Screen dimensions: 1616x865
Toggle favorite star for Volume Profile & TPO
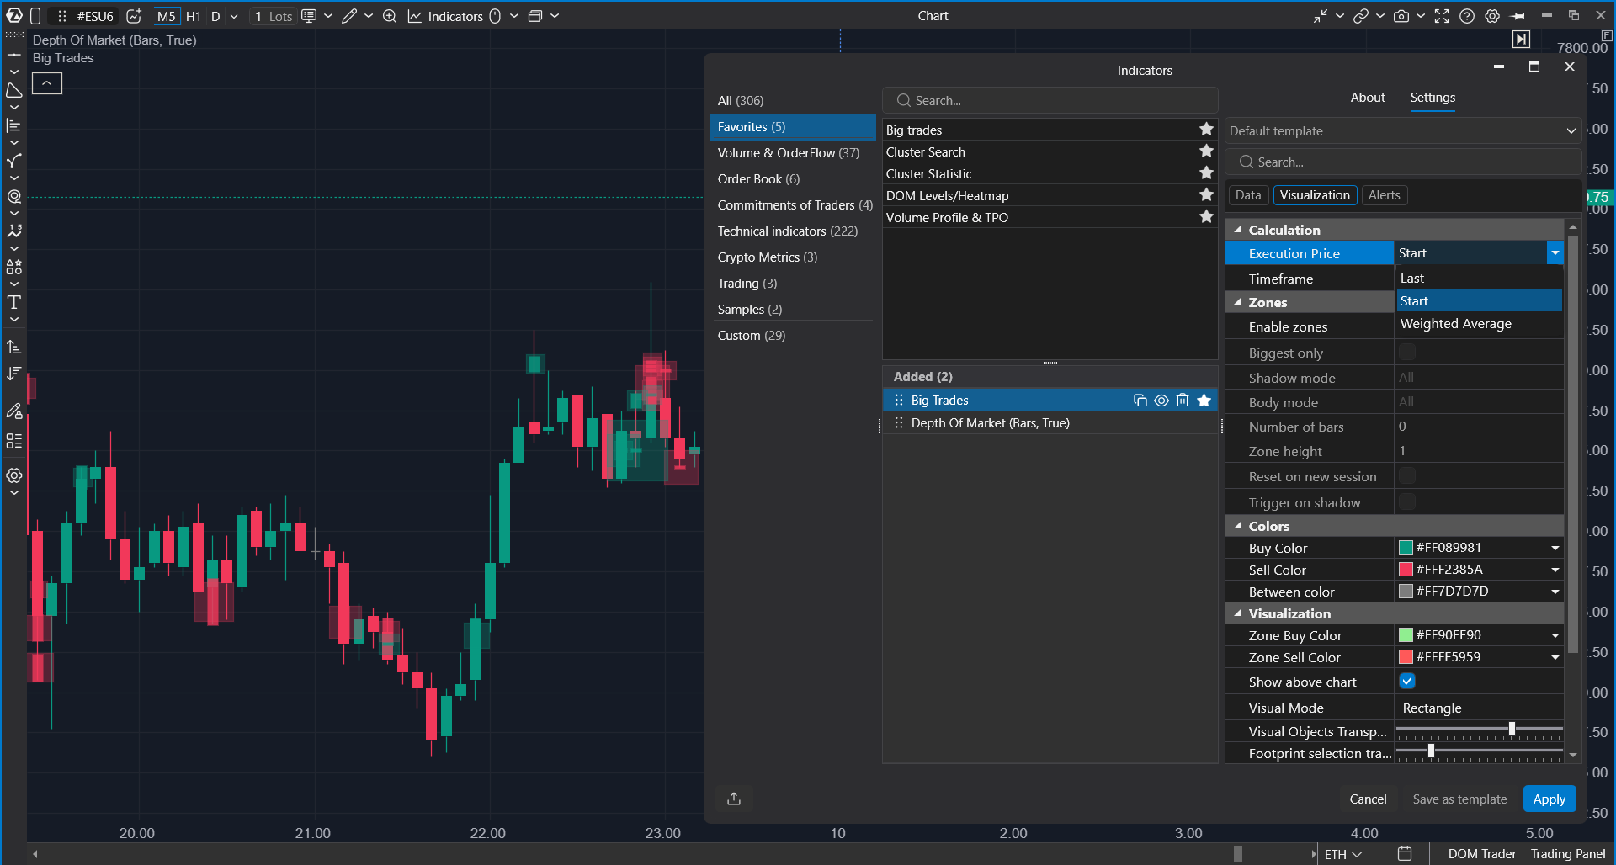(x=1206, y=217)
